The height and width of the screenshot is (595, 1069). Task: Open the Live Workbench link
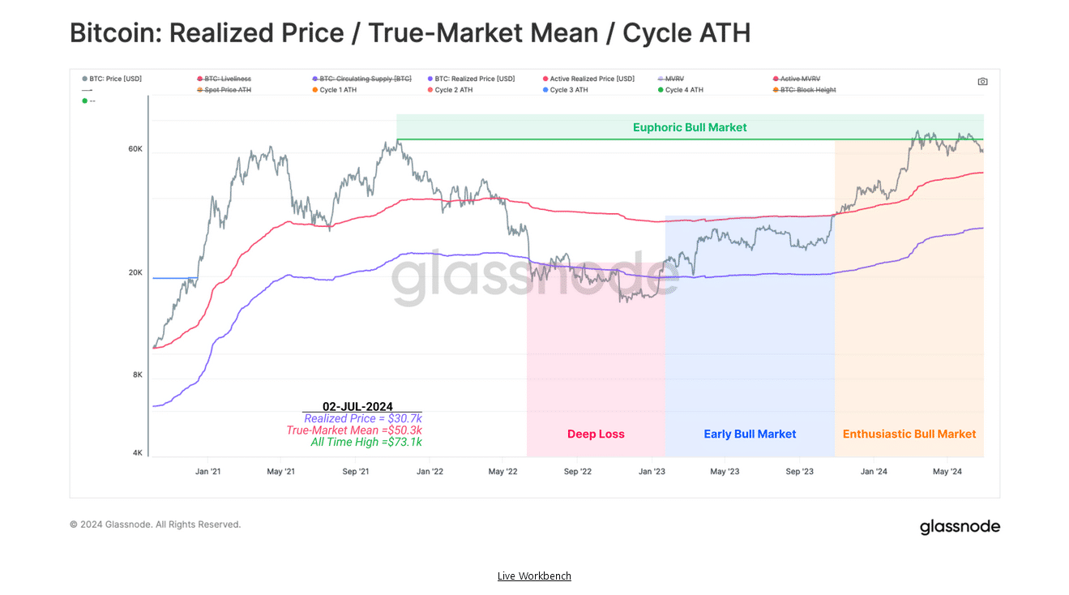pos(534,576)
